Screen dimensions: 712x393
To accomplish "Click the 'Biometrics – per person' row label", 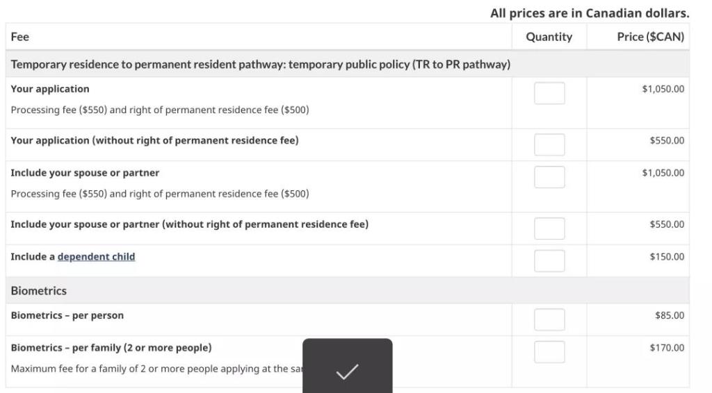I will pos(67,315).
